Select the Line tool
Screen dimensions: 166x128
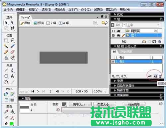(6, 70)
